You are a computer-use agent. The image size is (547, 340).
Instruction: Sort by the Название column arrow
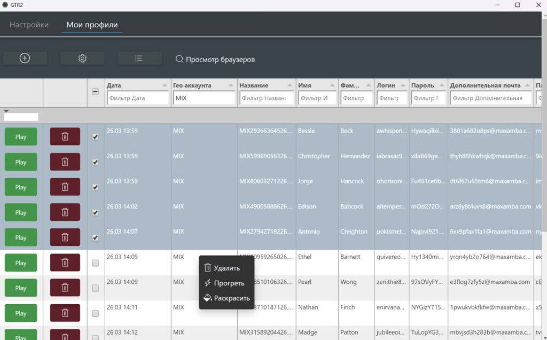290,86
